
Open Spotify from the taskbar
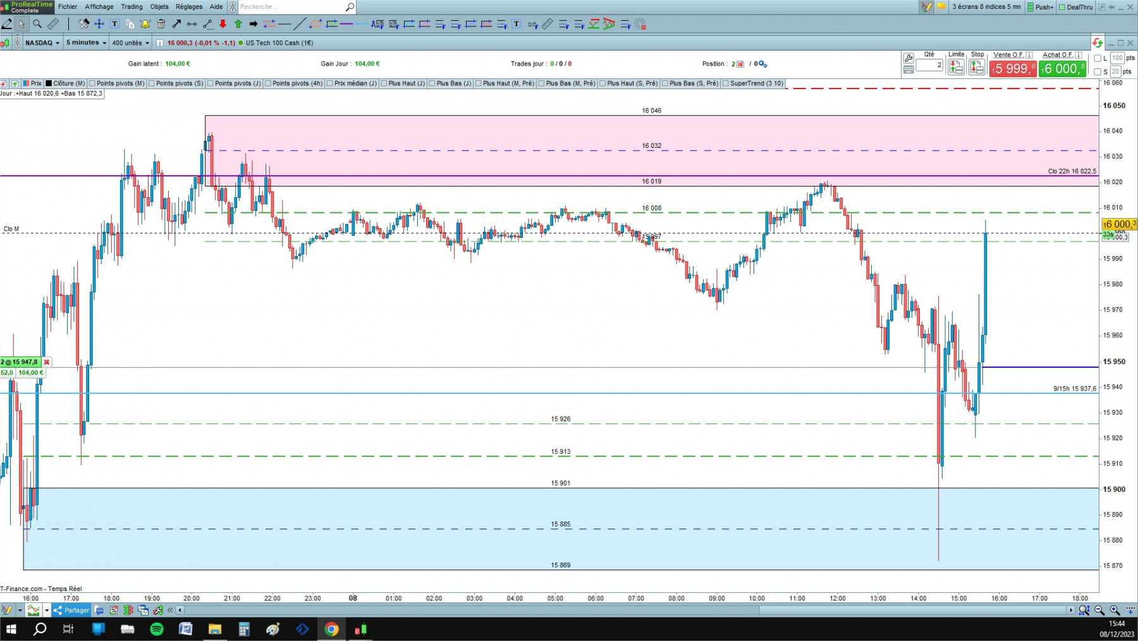157,629
